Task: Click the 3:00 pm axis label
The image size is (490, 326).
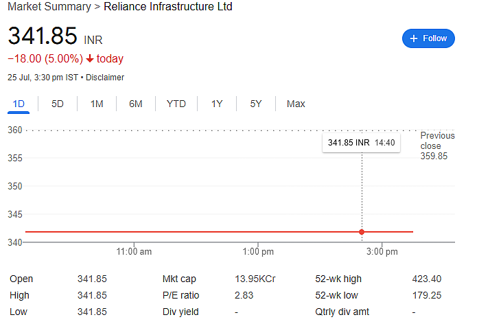Action: 382,252
